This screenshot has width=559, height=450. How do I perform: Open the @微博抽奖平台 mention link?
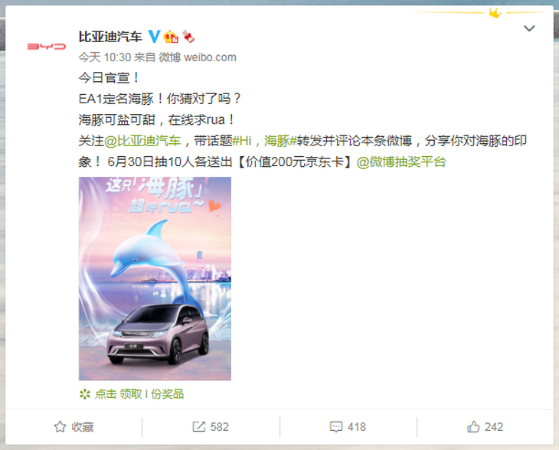click(401, 162)
